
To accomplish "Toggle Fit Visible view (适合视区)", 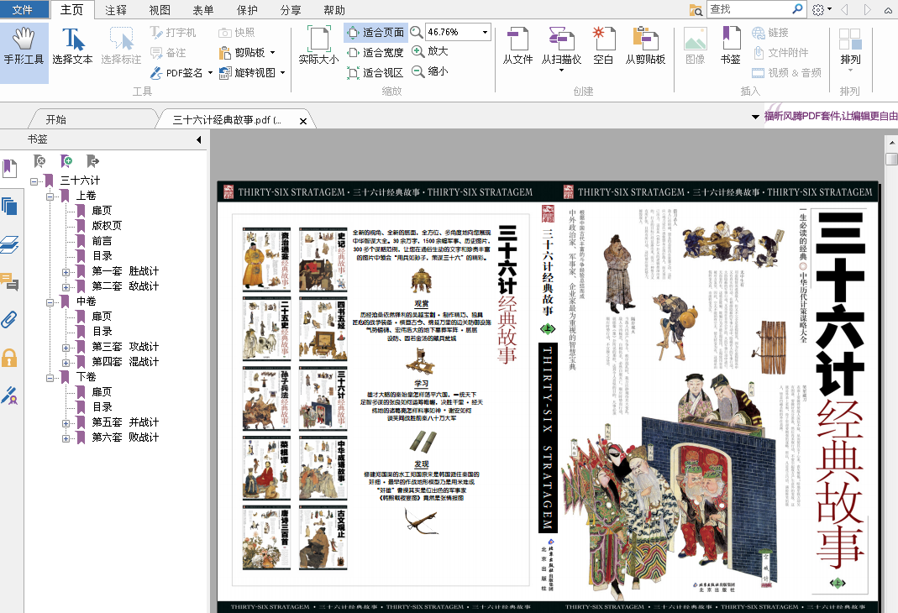I will (375, 73).
